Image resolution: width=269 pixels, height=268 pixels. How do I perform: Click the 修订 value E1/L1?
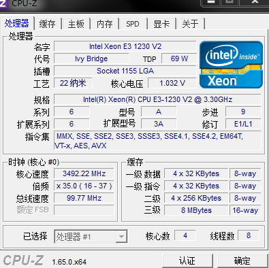pyautogui.click(x=243, y=124)
